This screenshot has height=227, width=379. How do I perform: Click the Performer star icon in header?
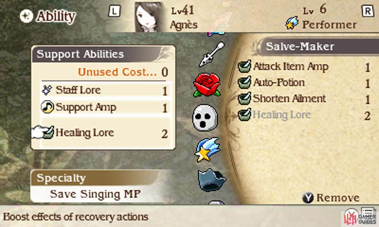click(x=292, y=23)
